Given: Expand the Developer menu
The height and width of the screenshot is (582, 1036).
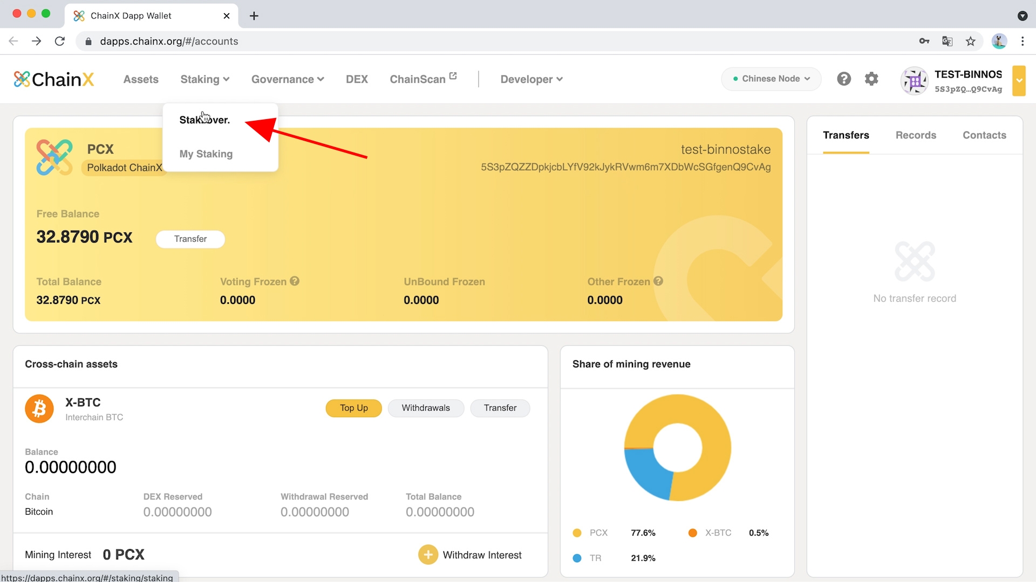Looking at the screenshot, I should click(531, 79).
